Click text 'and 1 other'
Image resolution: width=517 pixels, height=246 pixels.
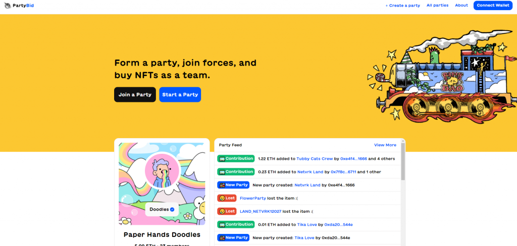[369, 172]
